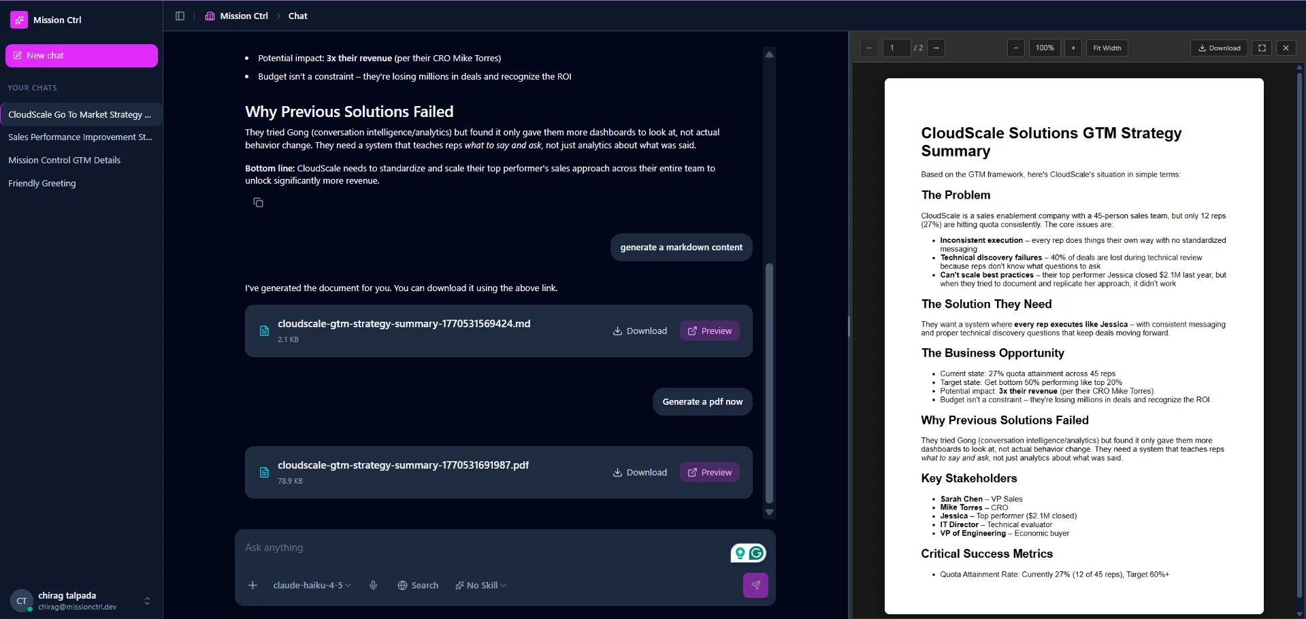Open the claude-haiku-4-5 model dropdown

[x=312, y=585]
